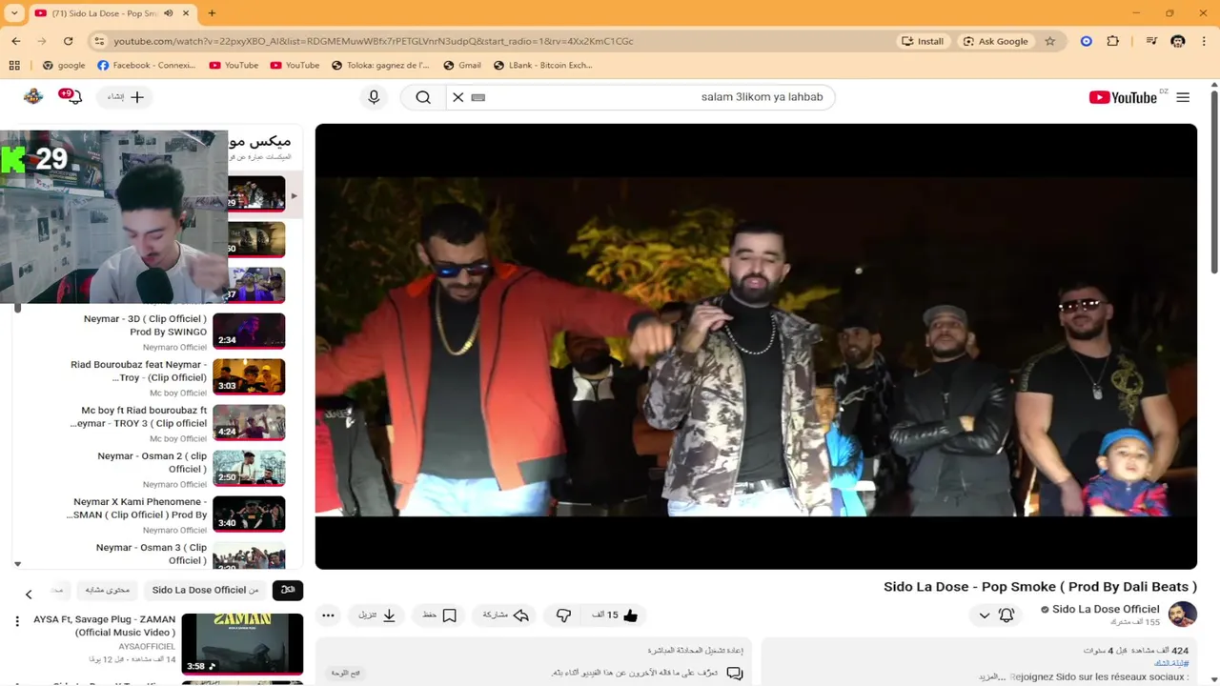
Task: Click the AYSAOFFICIEL channel name
Action: click(x=147, y=646)
